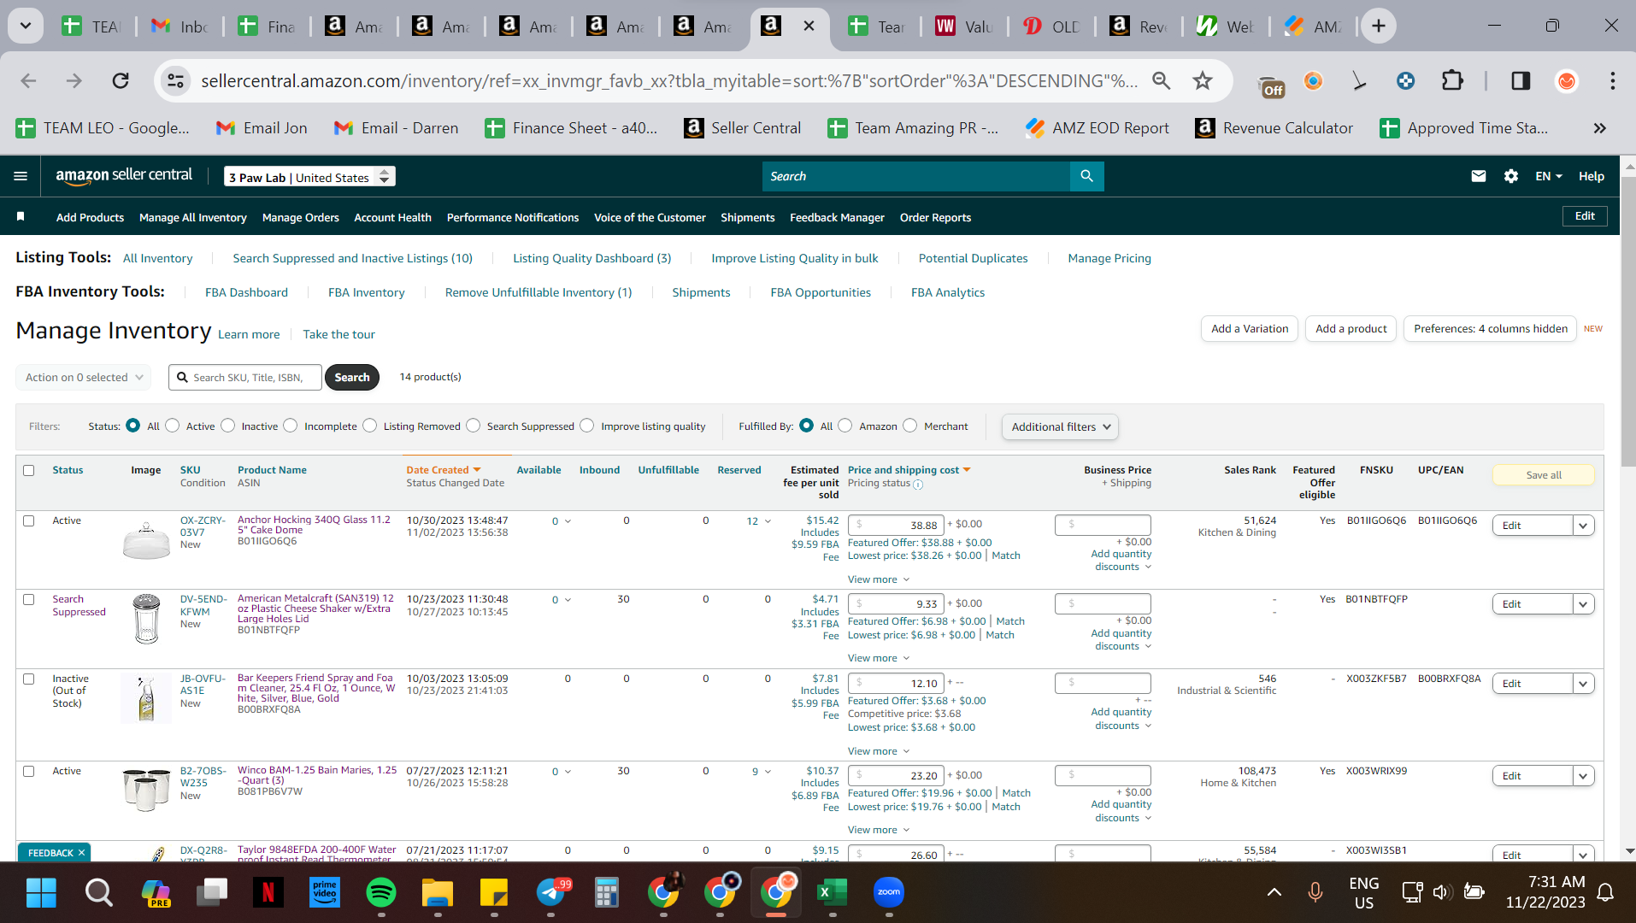Screen dimensions: 1636x923
Task: Click the pricing status info icon
Action: 918,485
